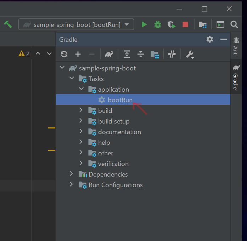This screenshot has width=247, height=241.
Task: Toggle Gradle offline mode
Action: pyautogui.click(x=172, y=54)
